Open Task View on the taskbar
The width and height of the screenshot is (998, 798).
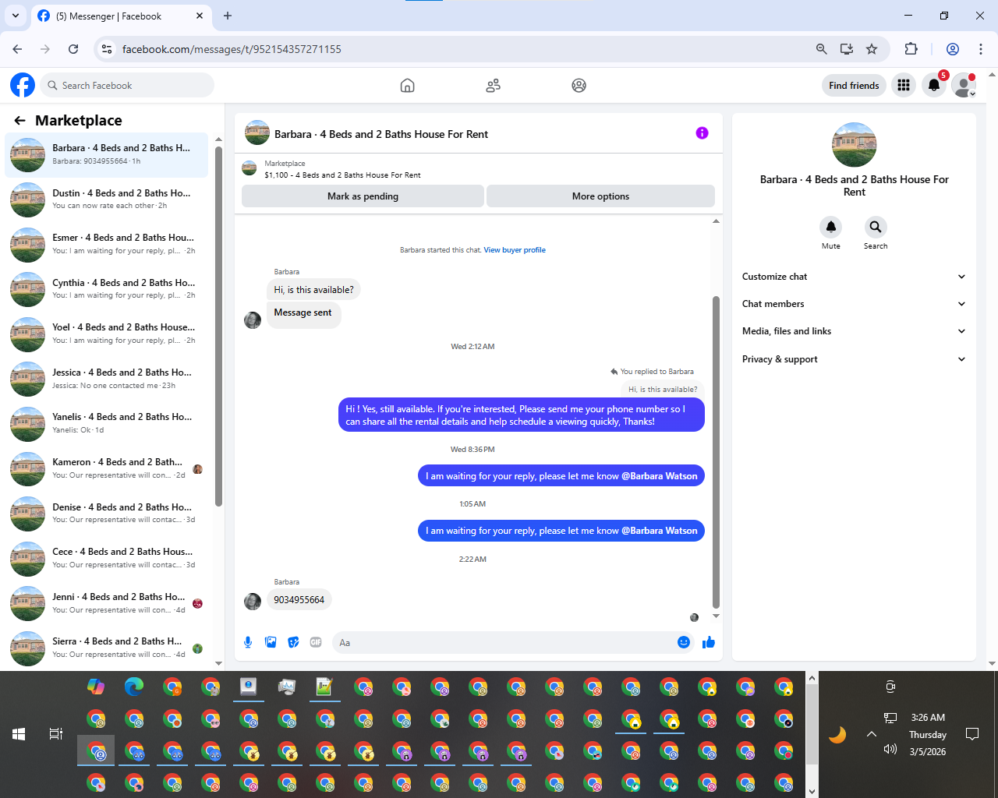[x=56, y=734]
